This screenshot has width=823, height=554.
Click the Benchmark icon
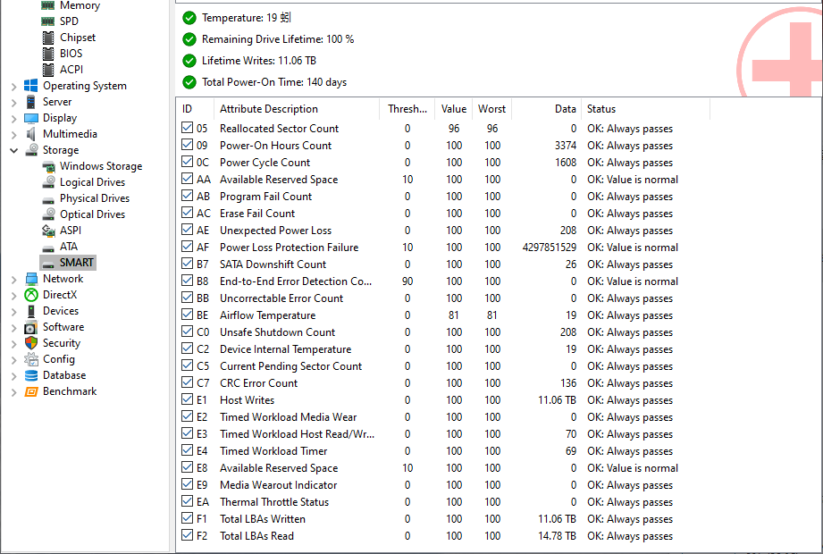click(x=31, y=391)
